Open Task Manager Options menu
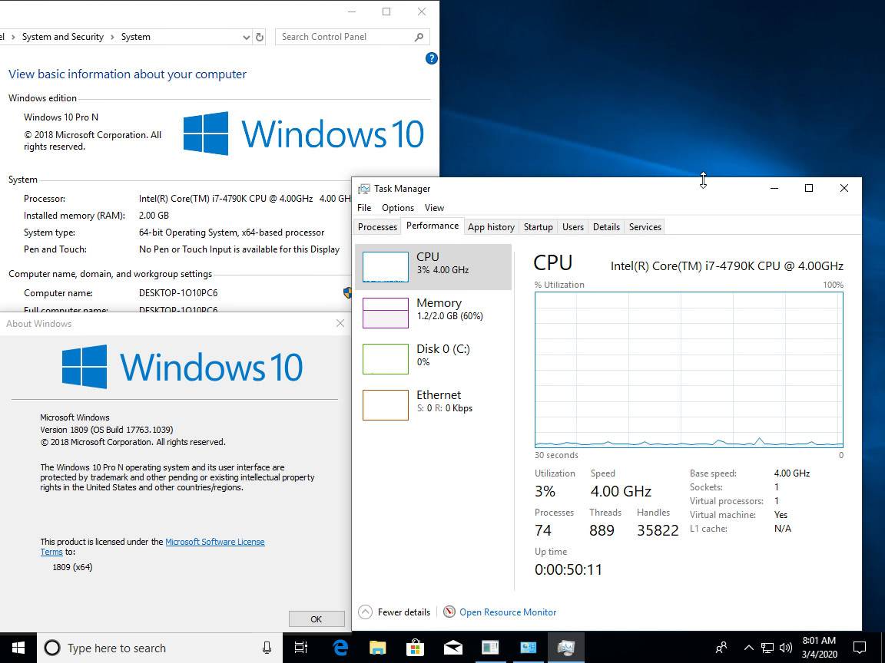Image resolution: width=885 pixels, height=663 pixels. click(x=398, y=207)
